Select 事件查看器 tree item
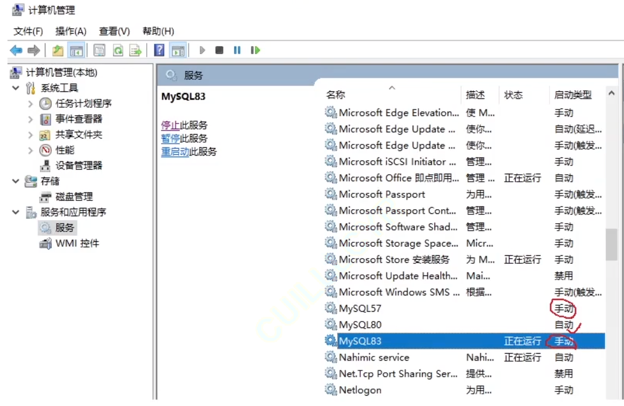 click(x=79, y=119)
